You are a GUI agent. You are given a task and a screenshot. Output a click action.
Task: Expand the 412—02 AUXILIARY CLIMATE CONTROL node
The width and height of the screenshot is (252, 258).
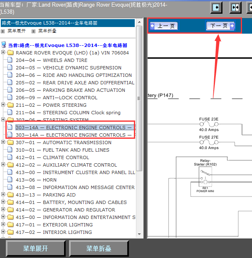pyautogui.click(x=3, y=164)
